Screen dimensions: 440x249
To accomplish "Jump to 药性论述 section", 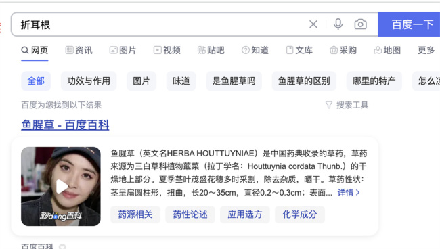I will tap(190, 214).
